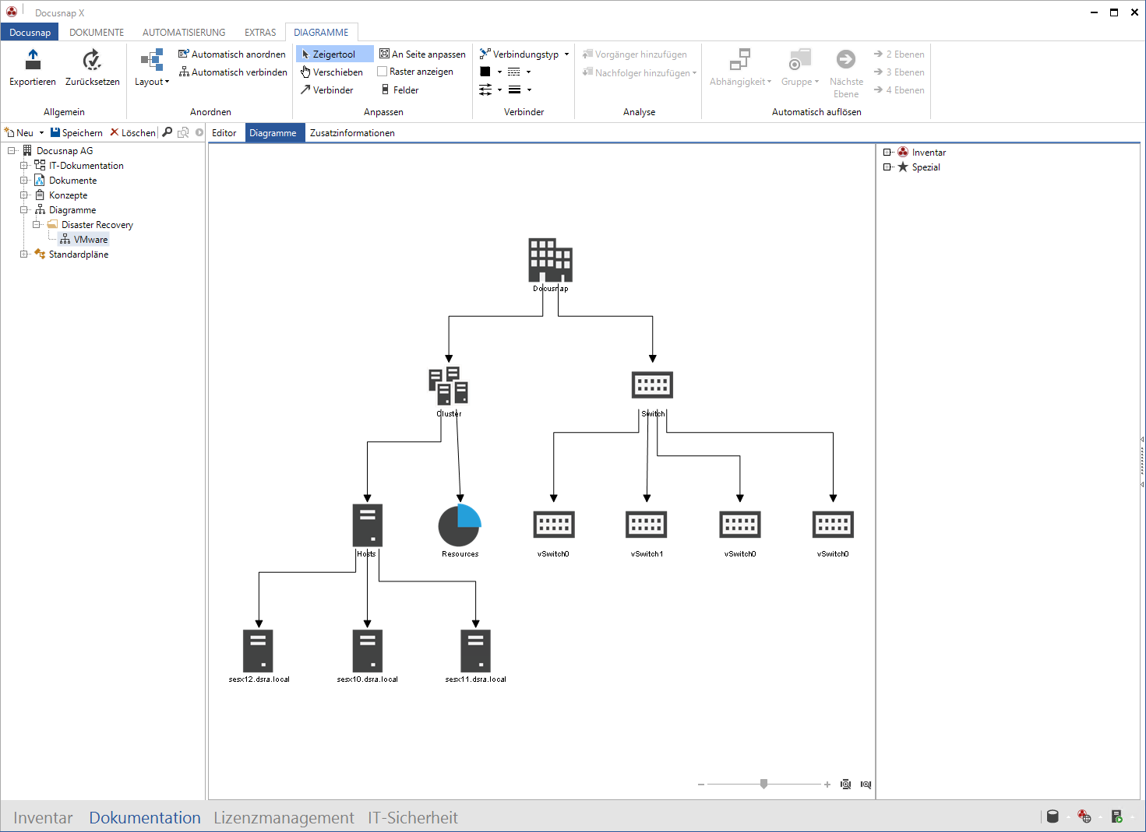Viewport: 1146px width, 832px height.
Task: Select the Verschieben hand tool
Action: click(x=332, y=72)
